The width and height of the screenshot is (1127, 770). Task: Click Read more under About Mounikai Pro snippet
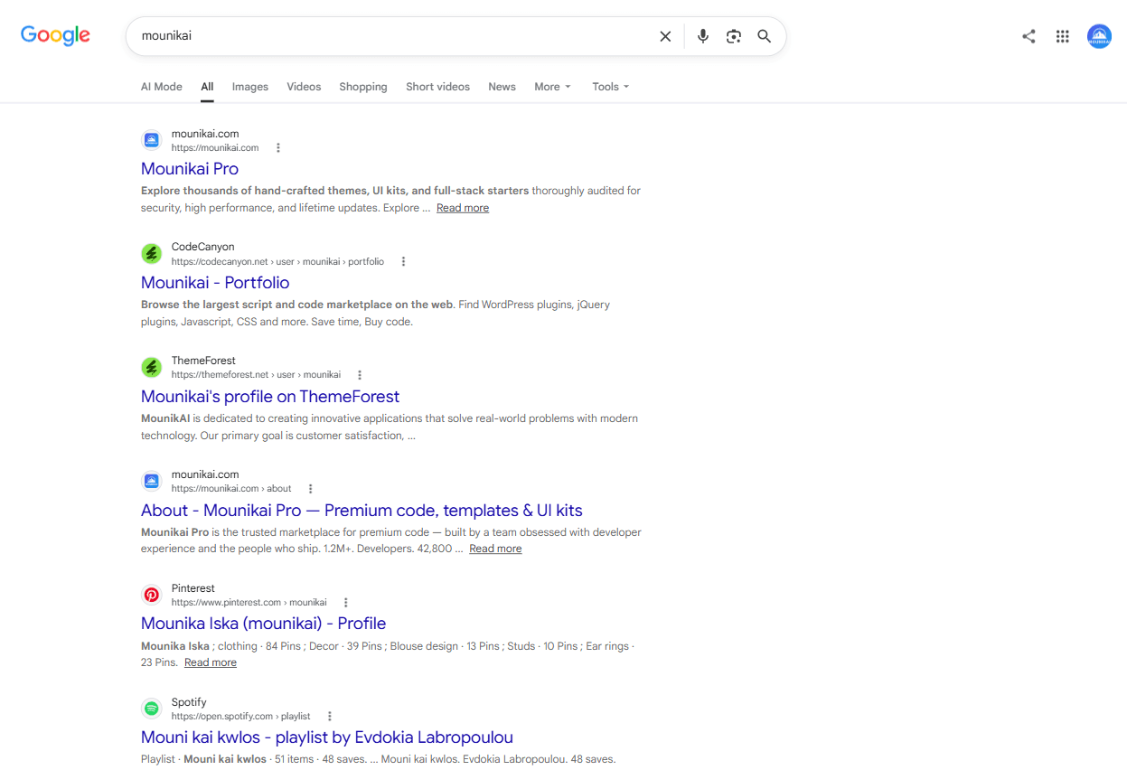[x=495, y=549]
